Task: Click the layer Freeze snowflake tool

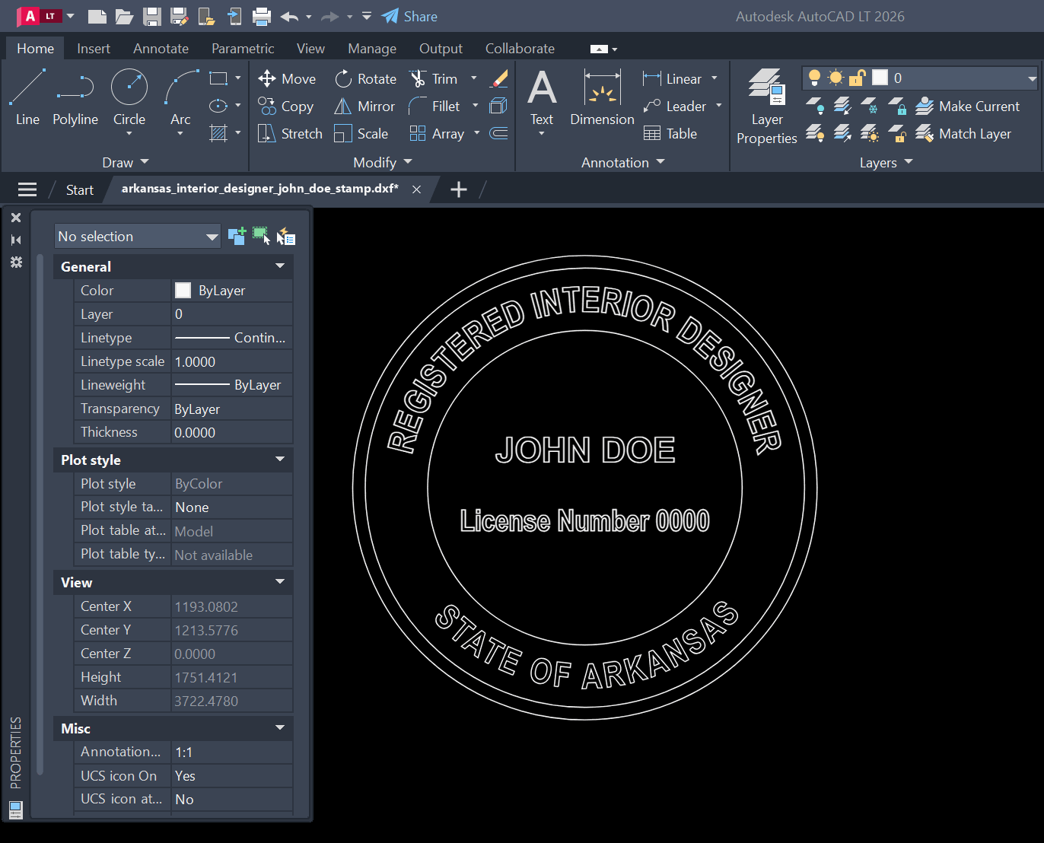Action: (x=869, y=106)
